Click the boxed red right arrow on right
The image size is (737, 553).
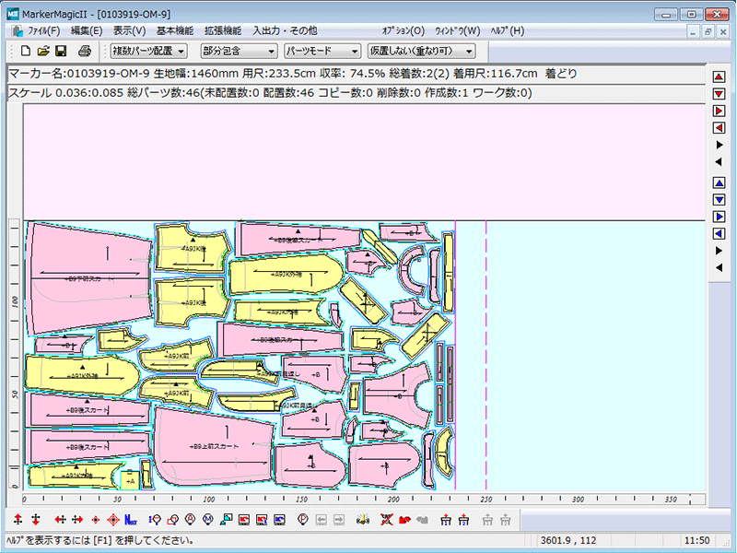[x=719, y=112]
